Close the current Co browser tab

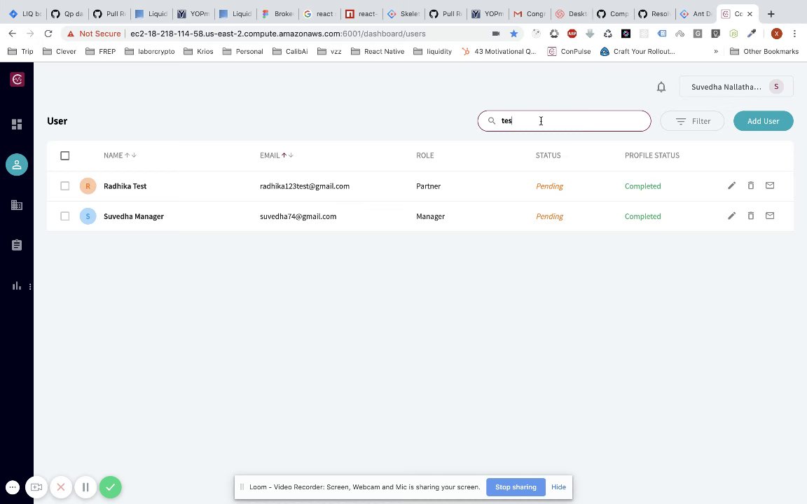[750, 14]
